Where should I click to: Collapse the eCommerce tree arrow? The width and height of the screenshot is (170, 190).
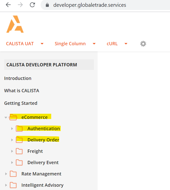click(x=6, y=117)
